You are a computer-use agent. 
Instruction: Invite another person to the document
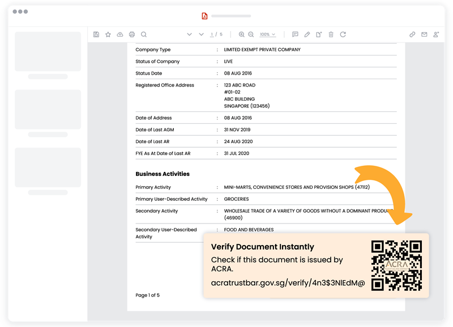[x=436, y=35]
